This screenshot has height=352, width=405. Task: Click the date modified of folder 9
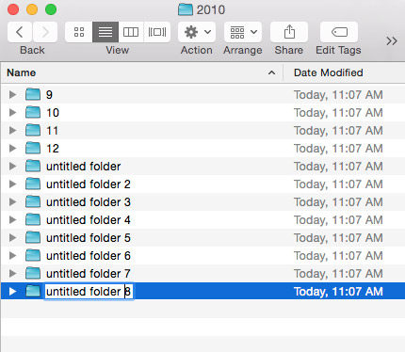[x=338, y=95]
